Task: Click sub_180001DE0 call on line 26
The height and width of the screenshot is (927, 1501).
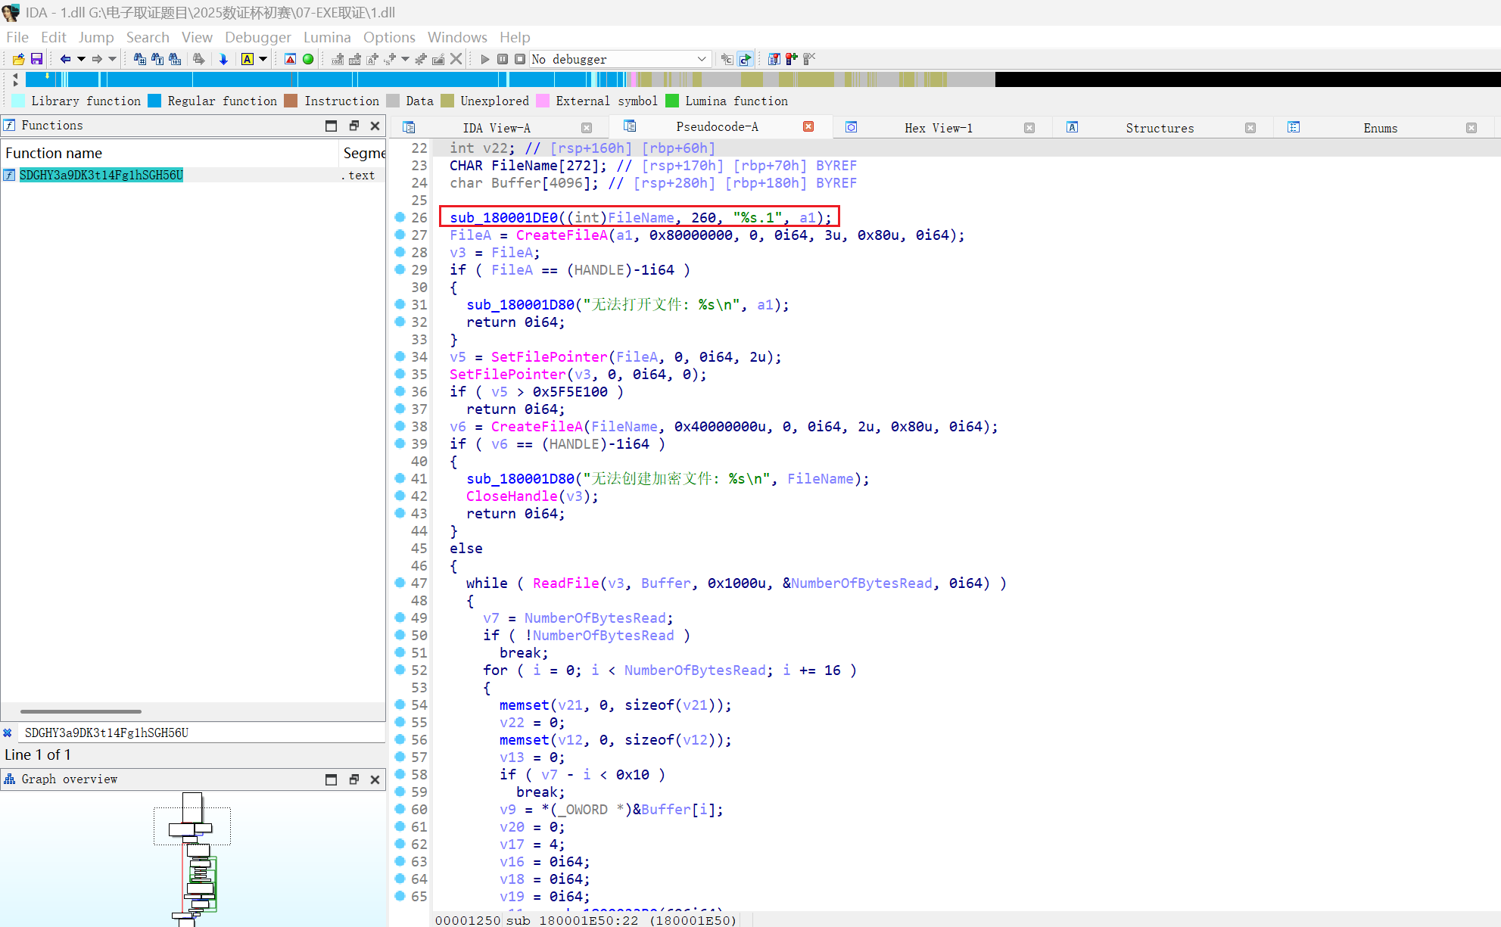Action: (x=503, y=217)
